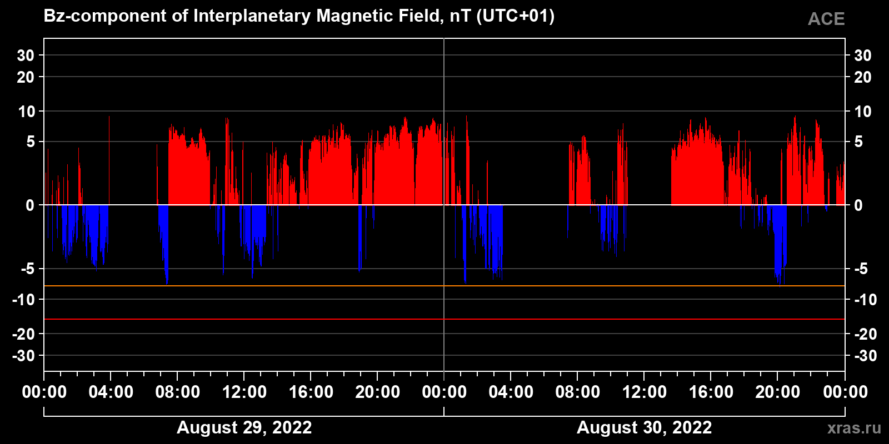This screenshot has width=889, height=444.
Task: Click the '12:00' time label for August 29
Action: [244, 392]
